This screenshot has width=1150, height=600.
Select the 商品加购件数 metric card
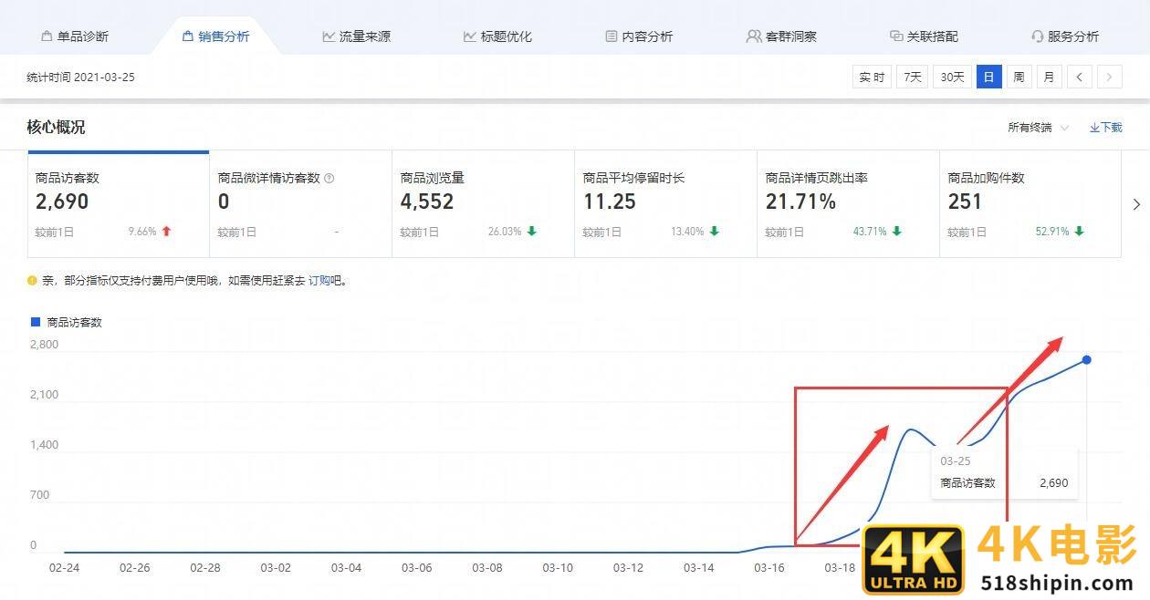(1030, 204)
